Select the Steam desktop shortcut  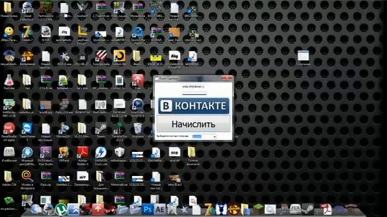101,130
